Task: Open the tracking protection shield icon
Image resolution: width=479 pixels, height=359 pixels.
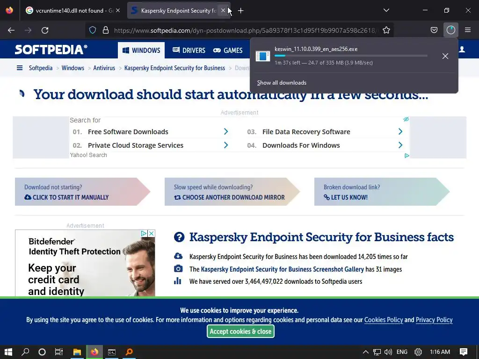Action: click(93, 30)
